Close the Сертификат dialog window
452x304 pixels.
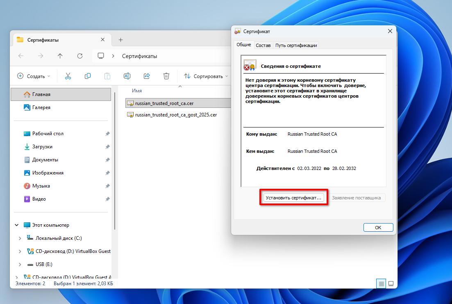pos(390,31)
